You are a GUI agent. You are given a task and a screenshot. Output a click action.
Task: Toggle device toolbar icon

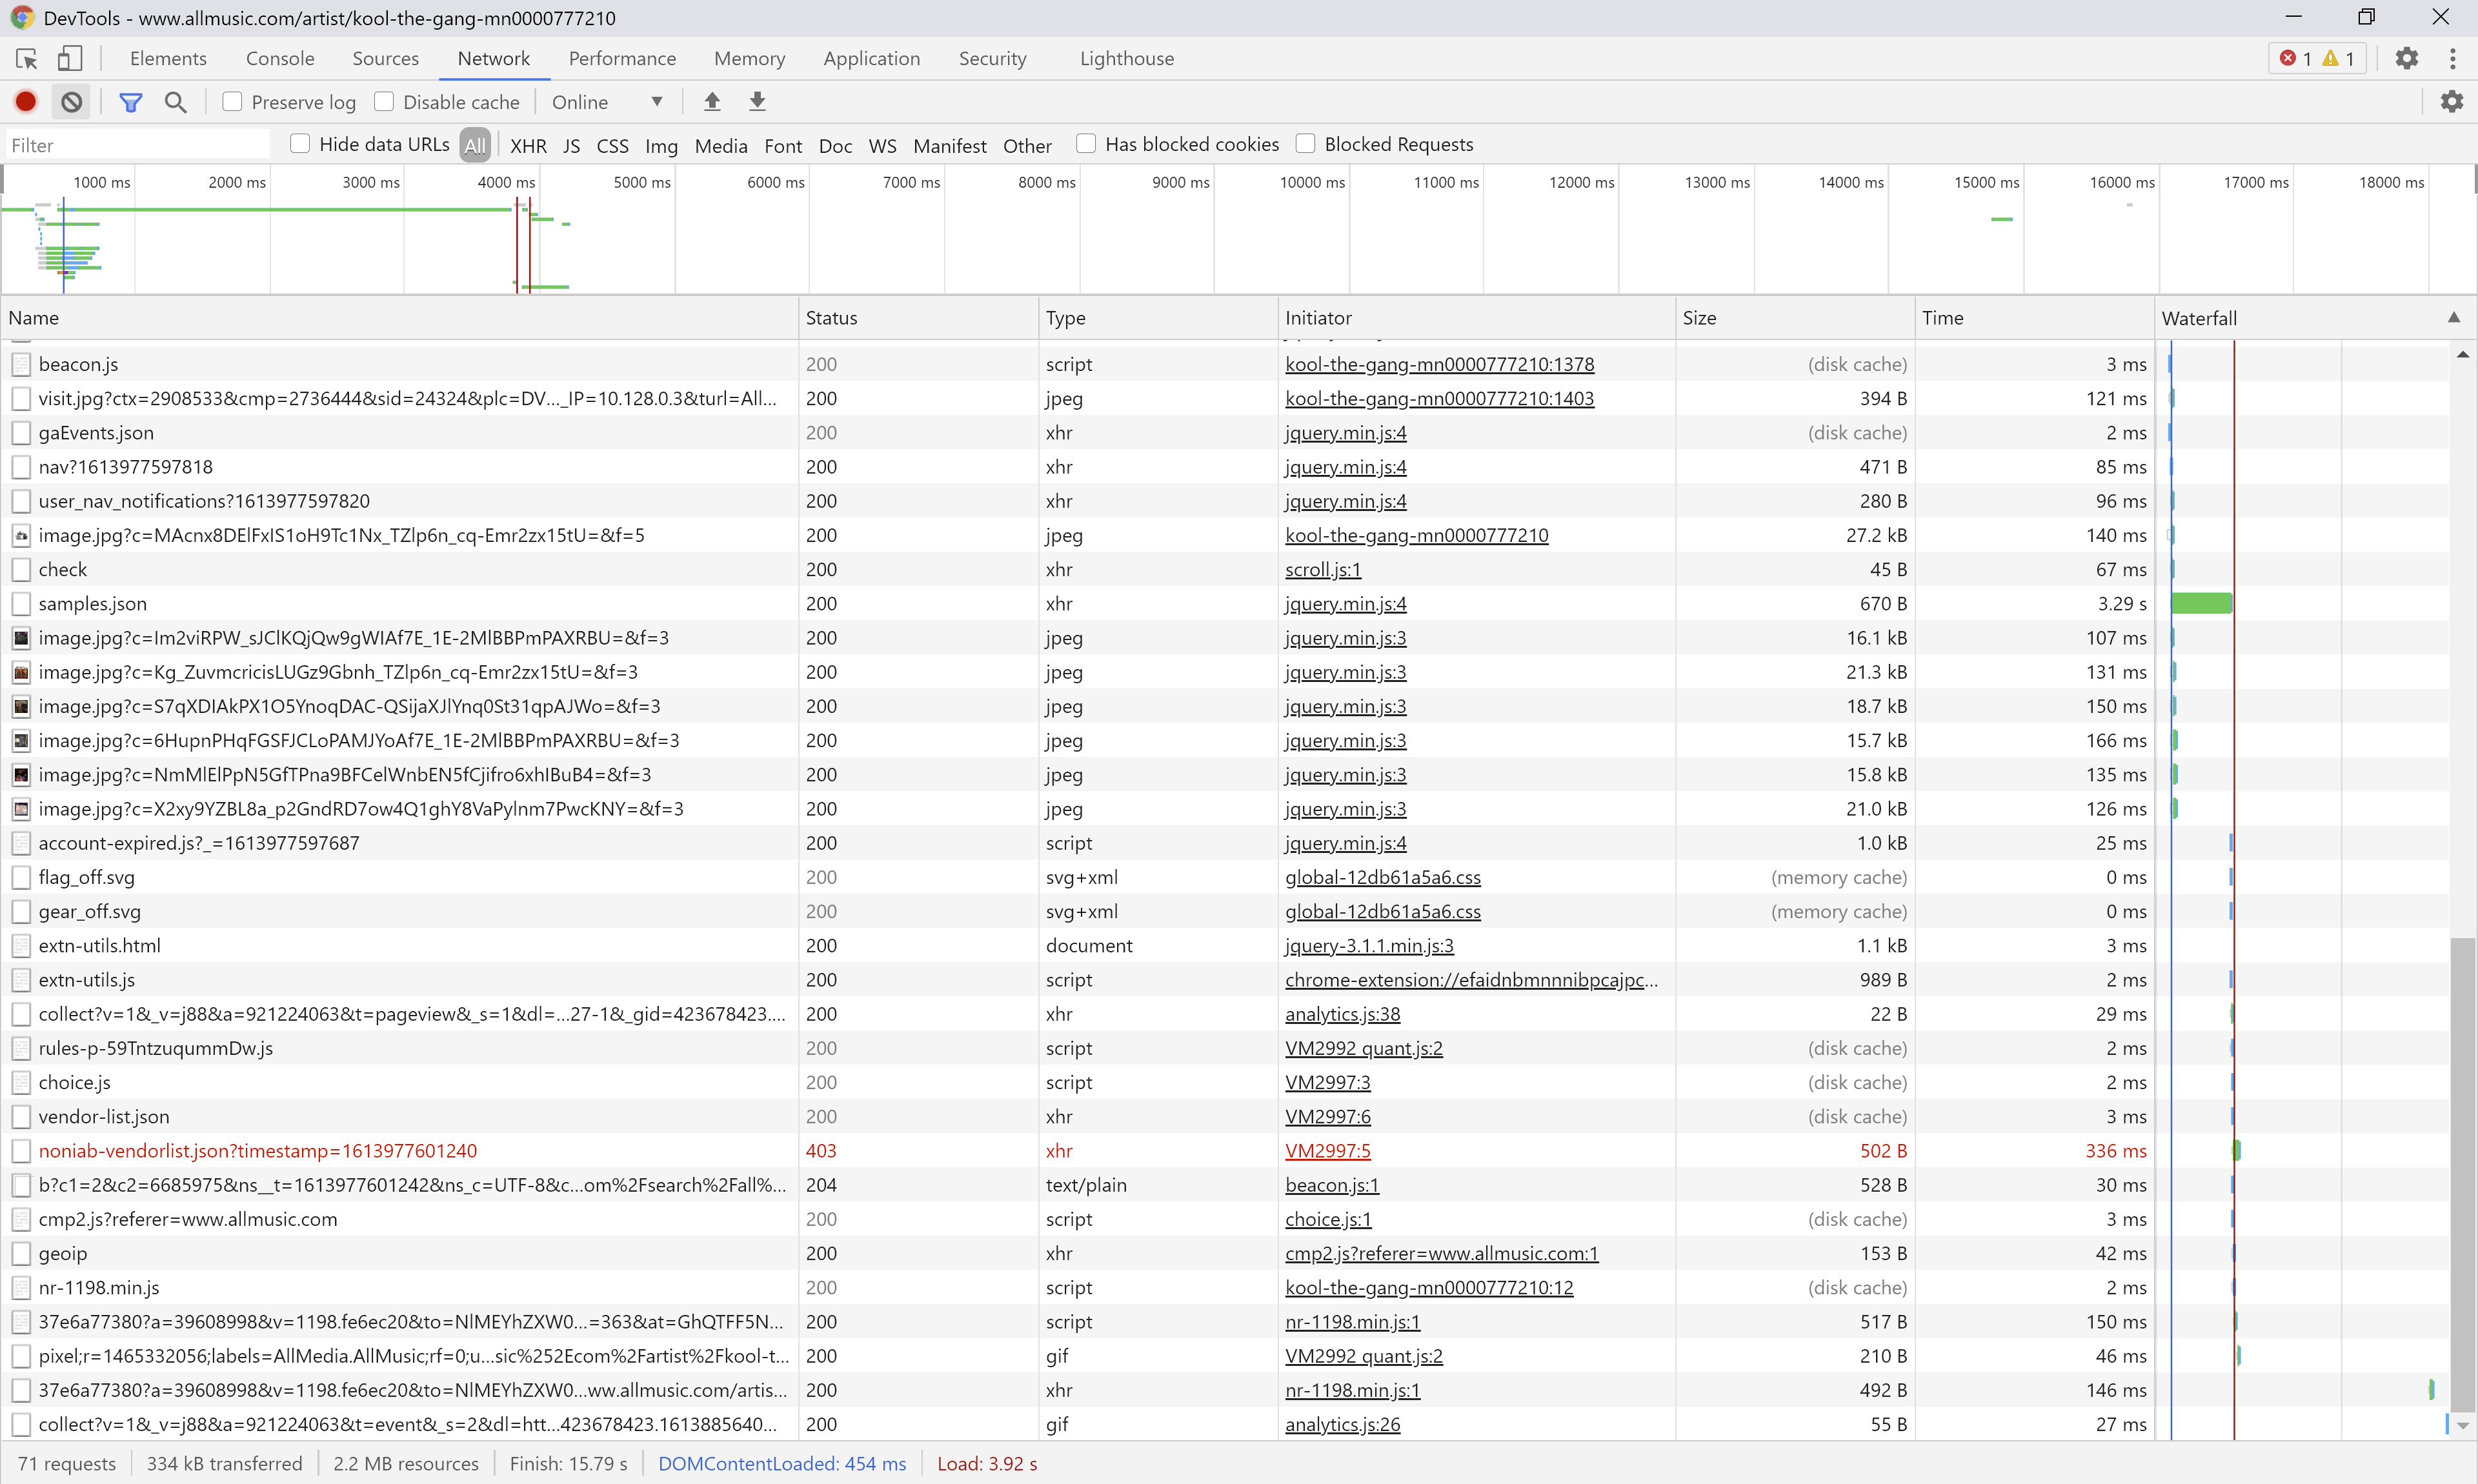(x=69, y=58)
